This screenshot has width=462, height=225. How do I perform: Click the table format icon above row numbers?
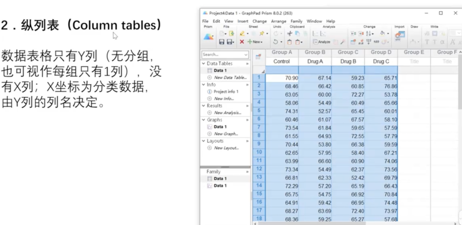[x=258, y=57]
